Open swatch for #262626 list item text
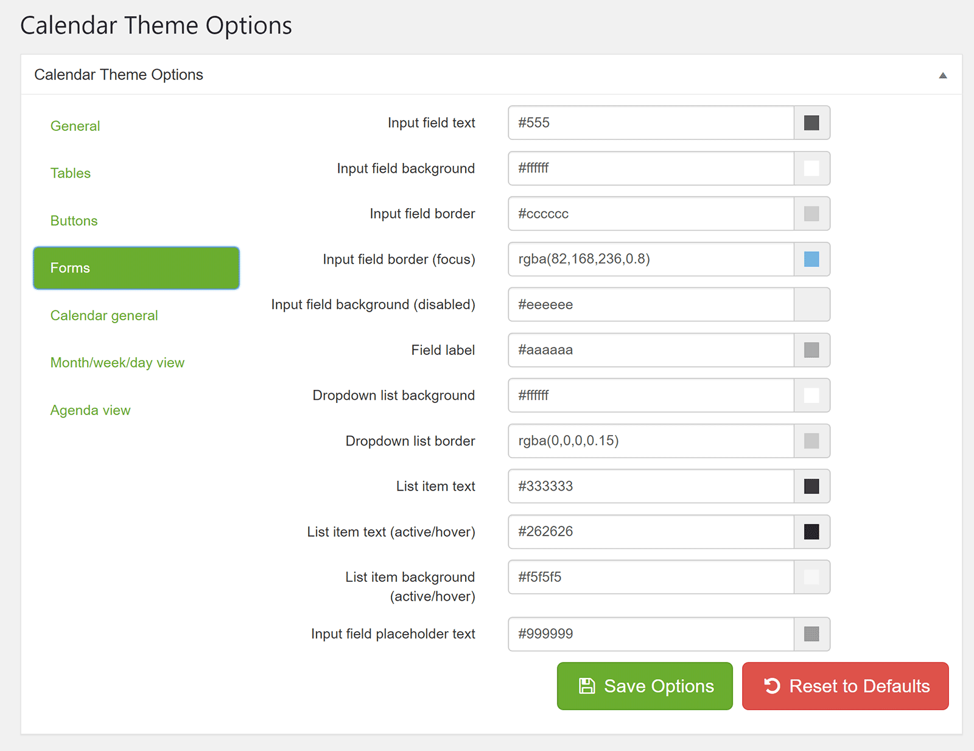The height and width of the screenshot is (751, 974). pos(811,531)
